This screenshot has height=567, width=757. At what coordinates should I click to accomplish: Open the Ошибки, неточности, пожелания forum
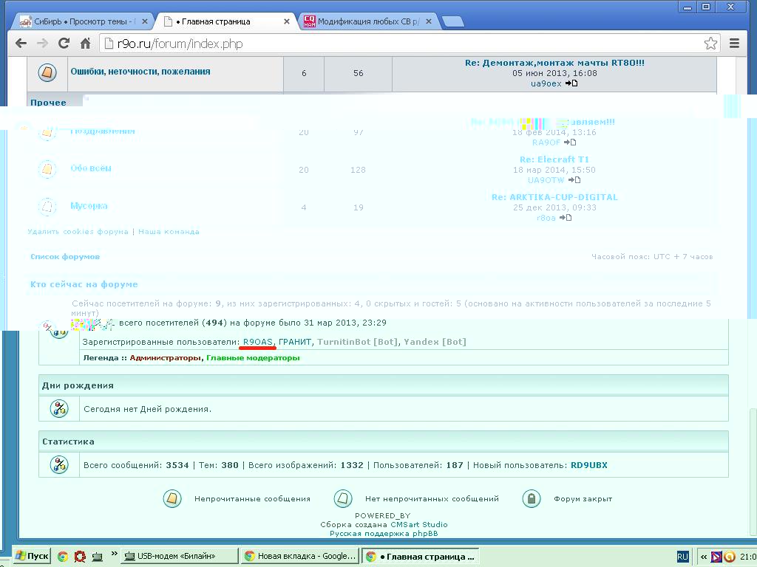(140, 72)
